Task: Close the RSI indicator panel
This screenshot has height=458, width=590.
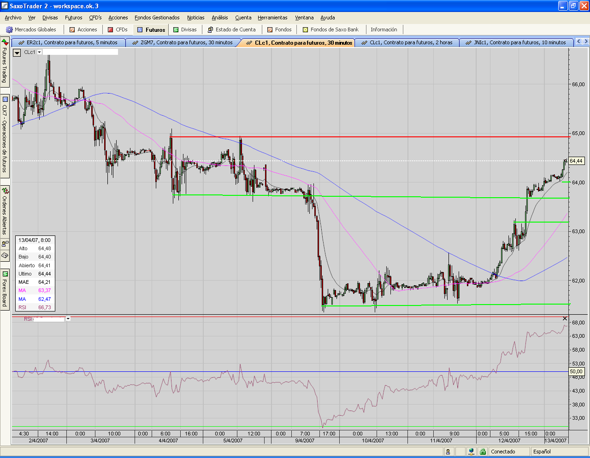Action: (565, 318)
